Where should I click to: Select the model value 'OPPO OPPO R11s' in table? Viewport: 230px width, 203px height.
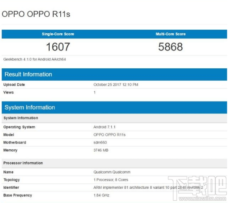point(109,135)
